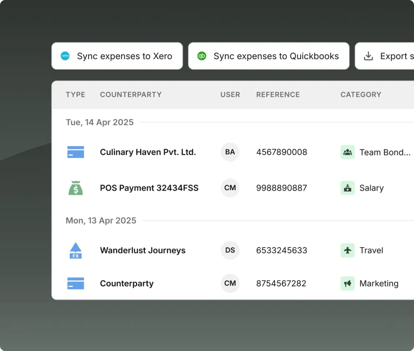
Task: Click the CM avatar in the 8754567282 row
Action: tap(230, 283)
